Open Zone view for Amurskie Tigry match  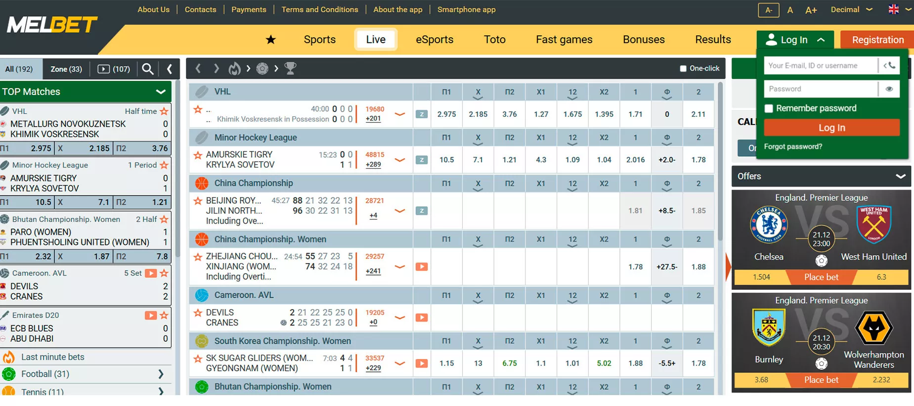point(421,160)
